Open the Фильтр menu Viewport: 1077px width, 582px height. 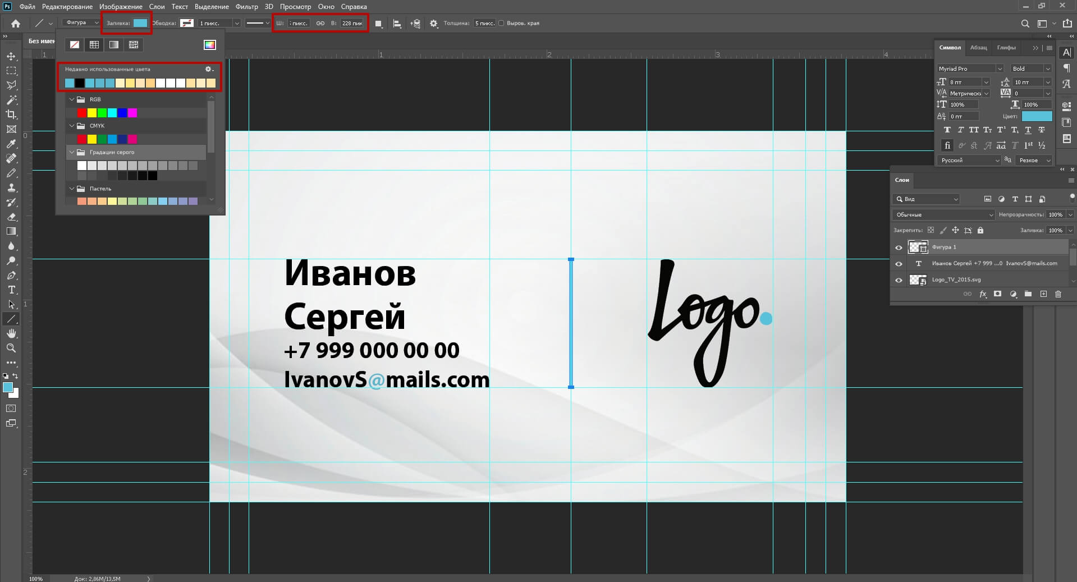pyautogui.click(x=247, y=7)
